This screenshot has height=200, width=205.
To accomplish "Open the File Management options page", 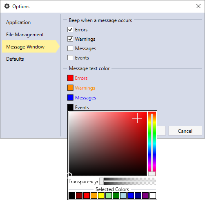I will 25,35.
